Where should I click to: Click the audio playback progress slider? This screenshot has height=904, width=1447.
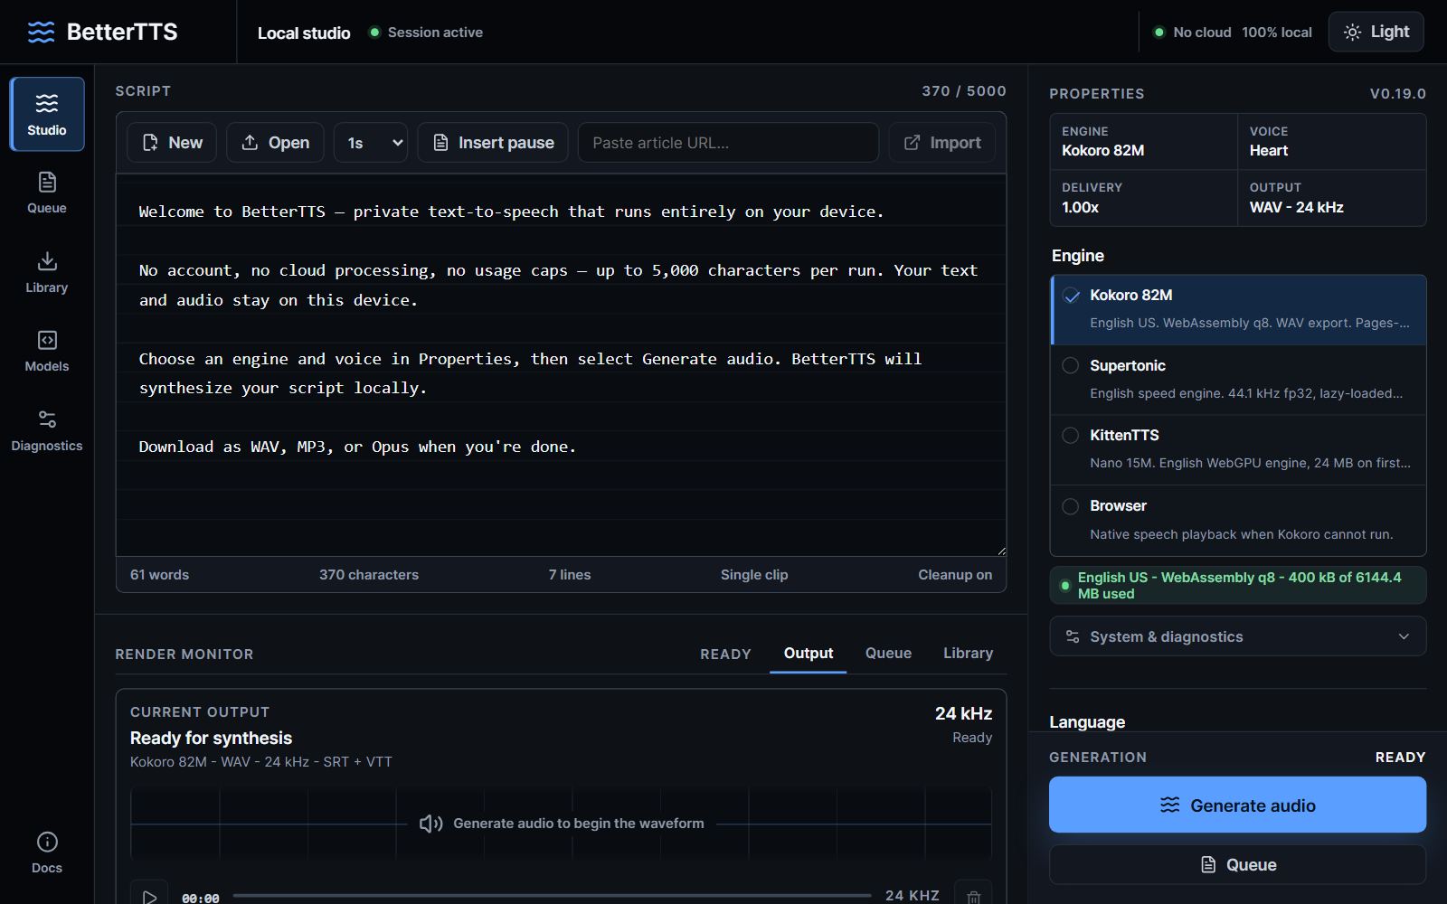552,896
